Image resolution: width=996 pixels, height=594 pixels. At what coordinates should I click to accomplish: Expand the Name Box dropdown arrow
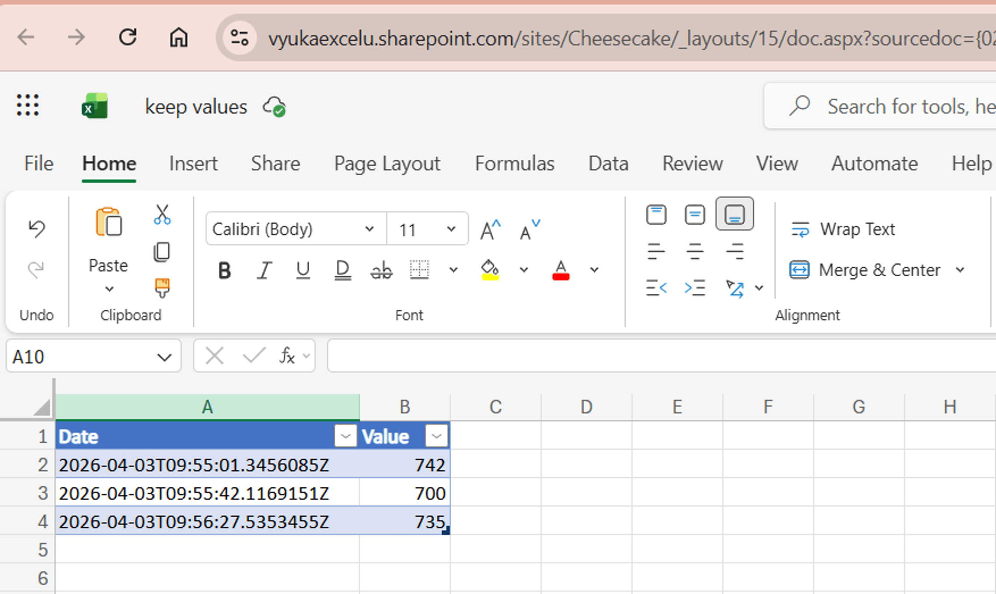(164, 357)
